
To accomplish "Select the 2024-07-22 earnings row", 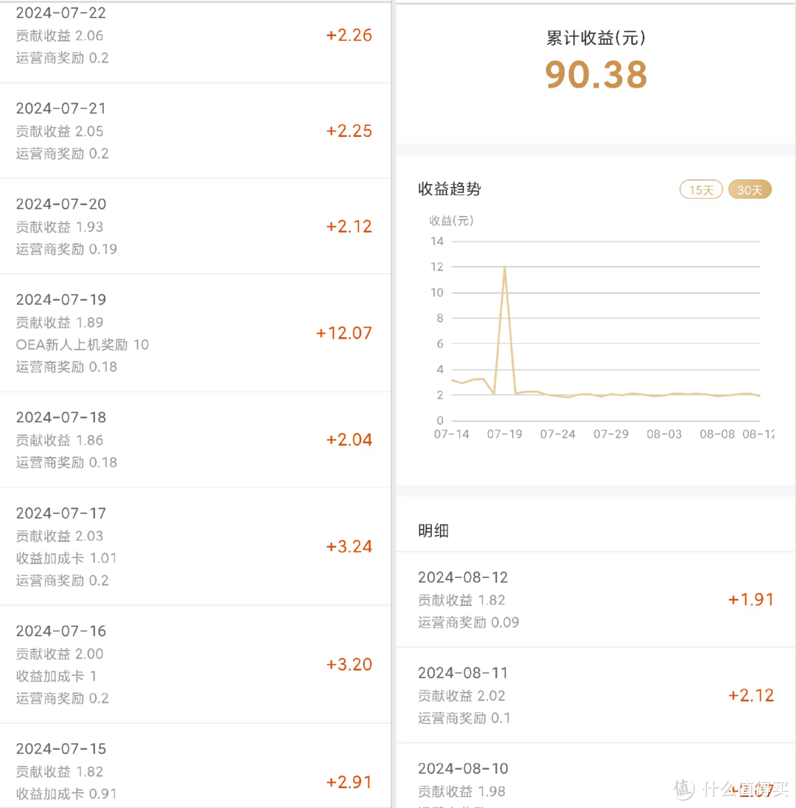I will tap(195, 35).
